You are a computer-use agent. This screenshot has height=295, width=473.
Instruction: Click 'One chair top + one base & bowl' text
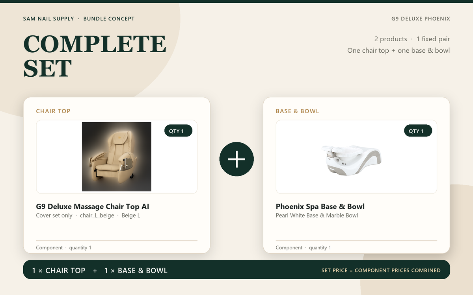399,50
